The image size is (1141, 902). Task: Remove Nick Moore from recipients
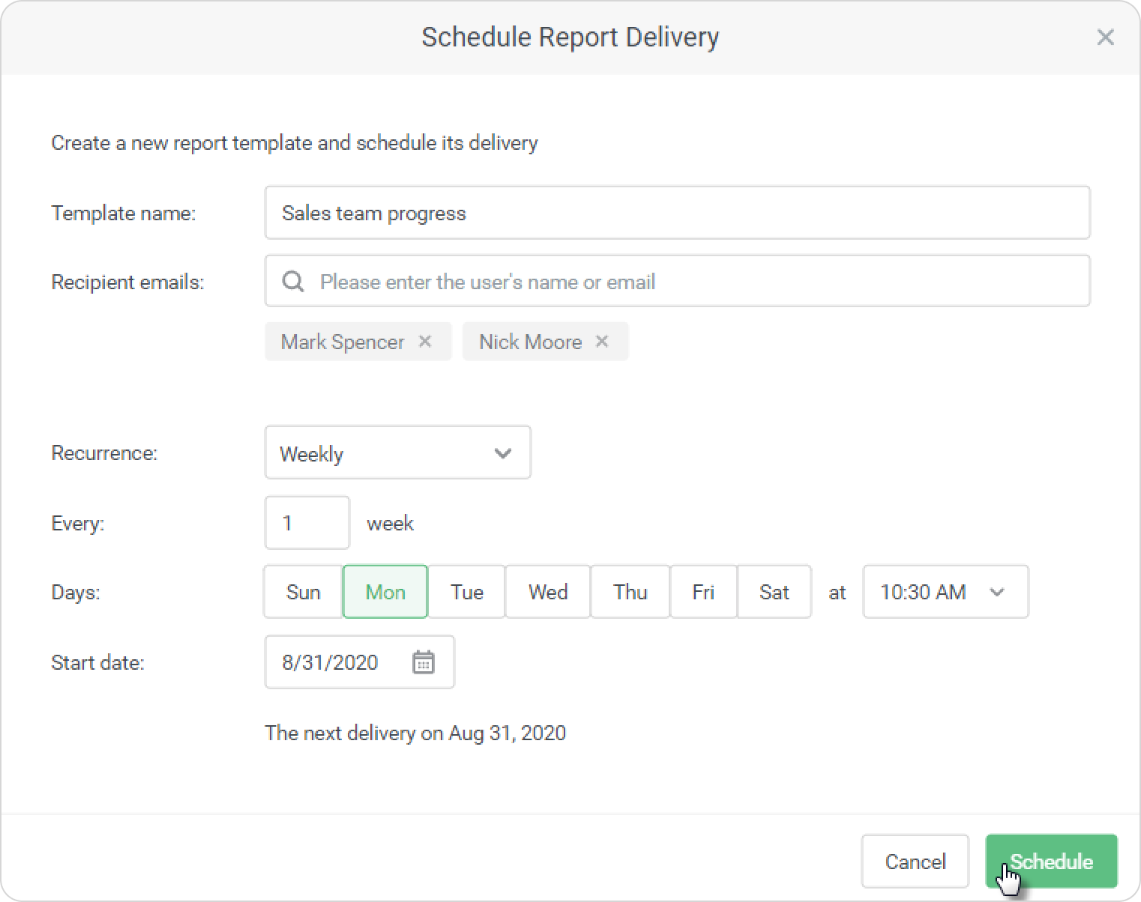coord(602,342)
